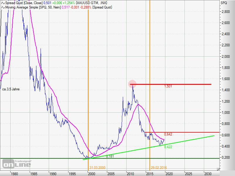Viewport: 235px width, 176px height.
Task: Click the x-axis year "1980"
Action: 14,174
